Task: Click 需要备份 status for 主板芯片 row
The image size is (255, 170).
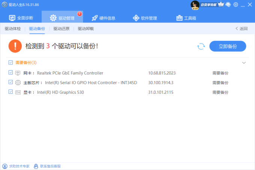Action: click(220, 83)
